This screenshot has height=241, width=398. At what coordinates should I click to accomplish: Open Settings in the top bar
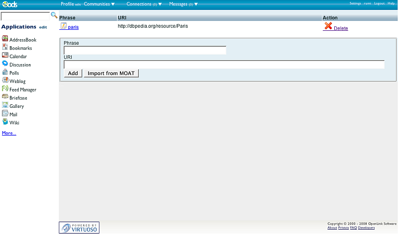(355, 3)
